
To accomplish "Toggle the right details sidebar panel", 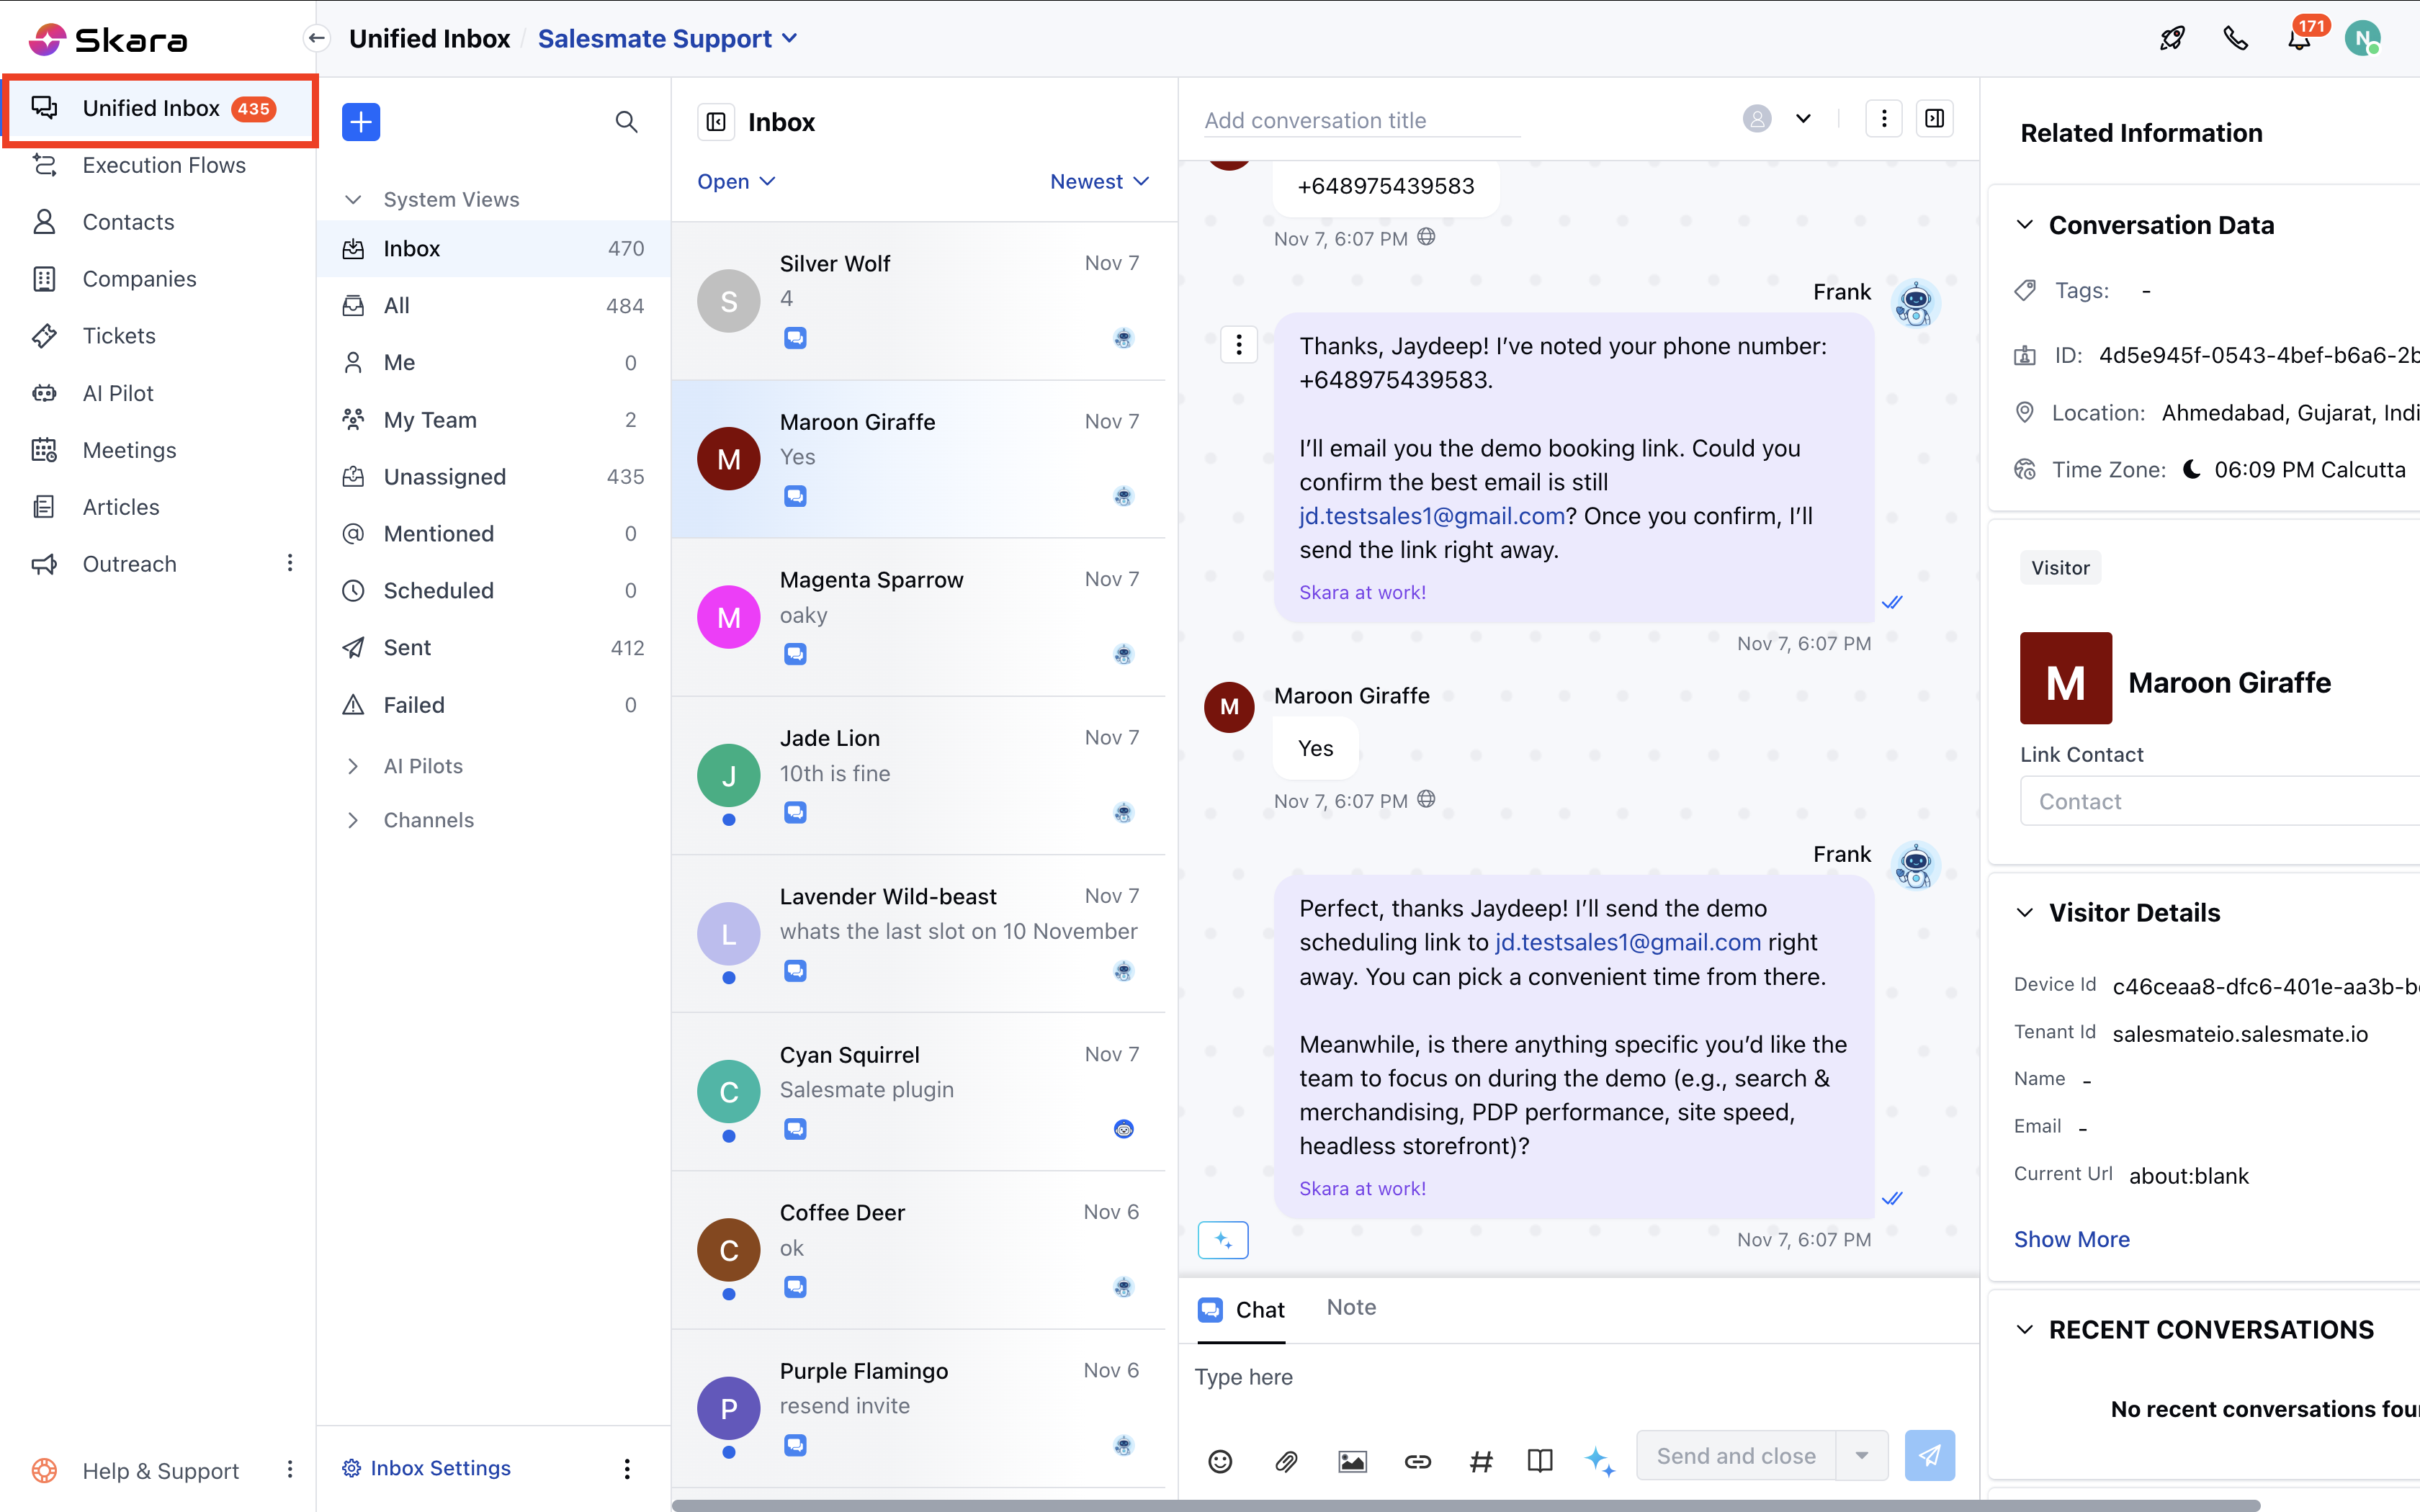I will click(1935, 119).
